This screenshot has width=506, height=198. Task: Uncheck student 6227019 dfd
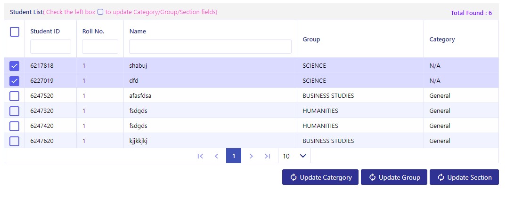[15, 81]
